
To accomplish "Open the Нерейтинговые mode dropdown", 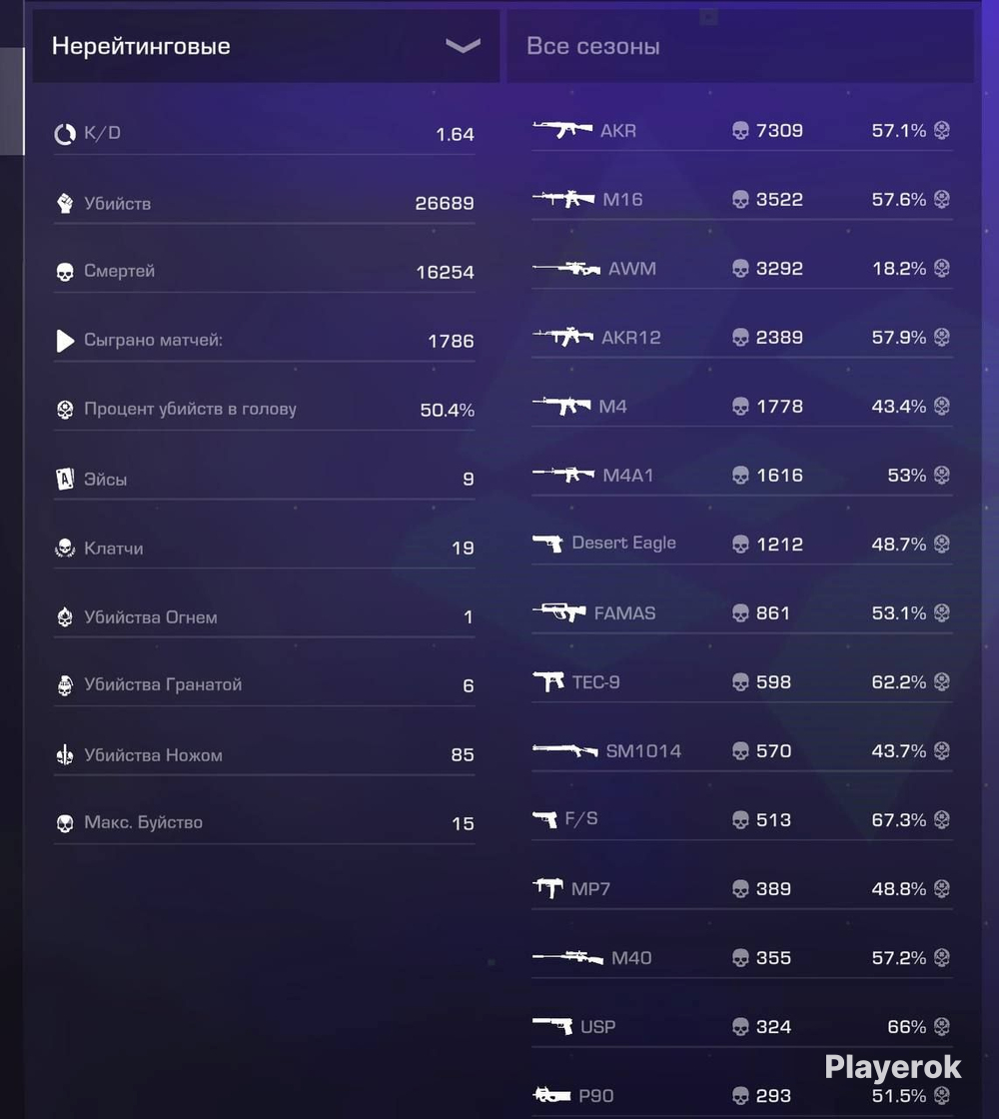I will 266,46.
